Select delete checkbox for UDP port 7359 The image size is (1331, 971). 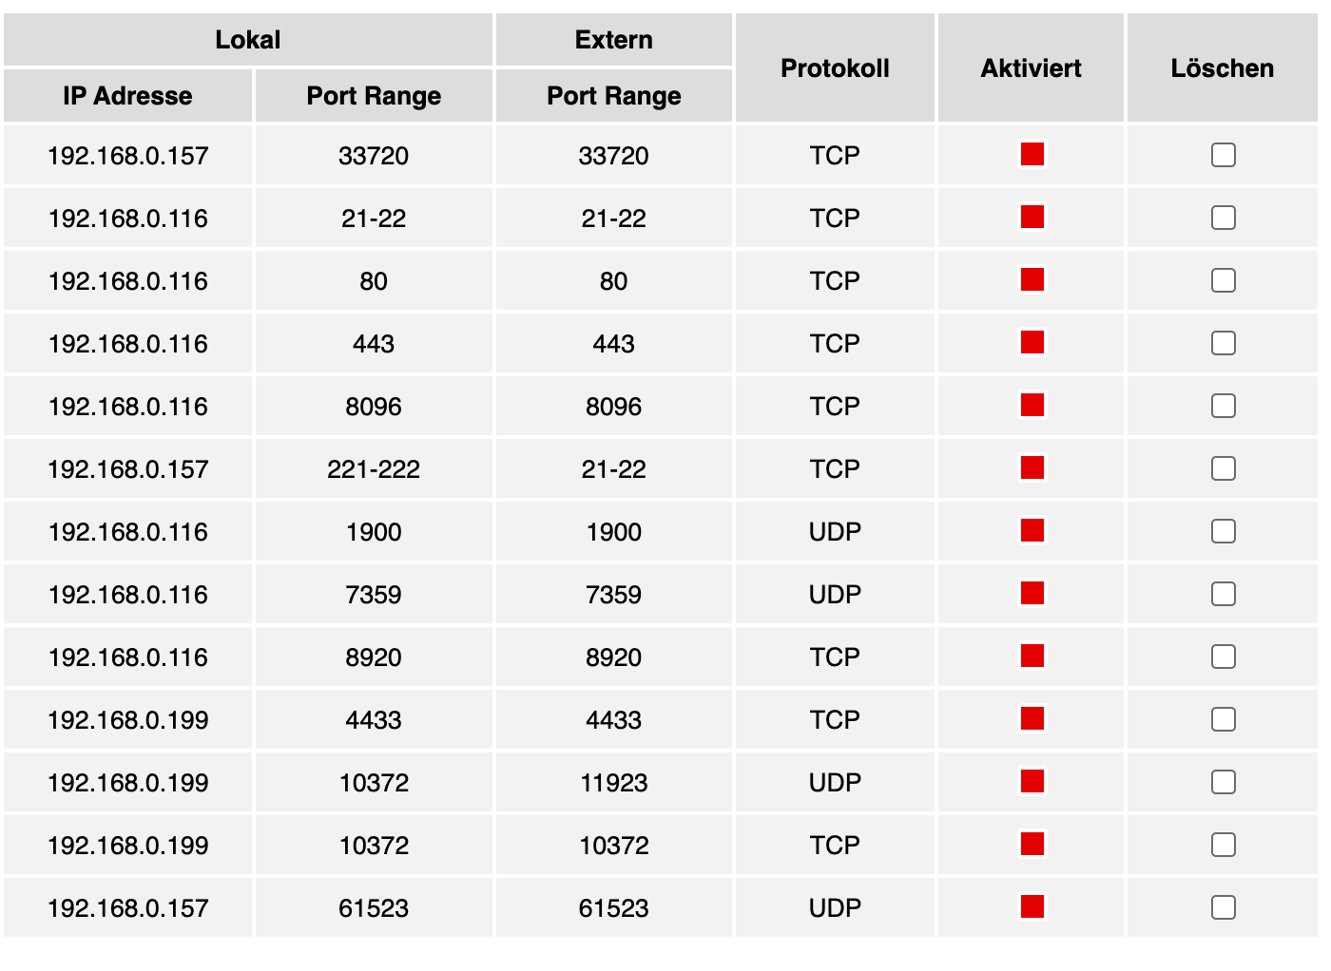pyautogui.click(x=1224, y=594)
